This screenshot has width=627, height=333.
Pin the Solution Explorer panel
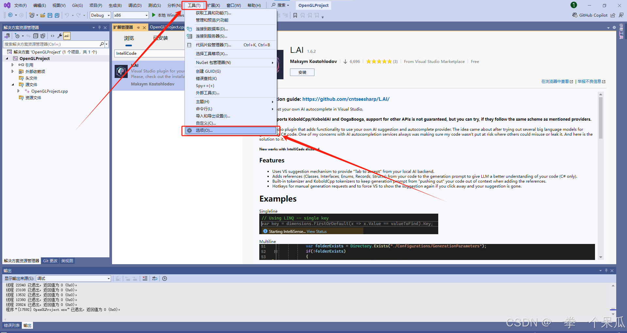click(99, 28)
